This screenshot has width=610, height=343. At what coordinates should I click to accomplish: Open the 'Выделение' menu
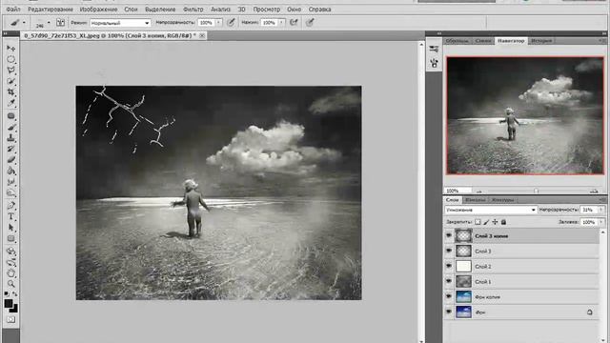tap(160, 9)
